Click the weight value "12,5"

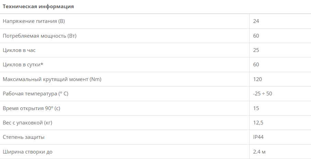[258, 123]
